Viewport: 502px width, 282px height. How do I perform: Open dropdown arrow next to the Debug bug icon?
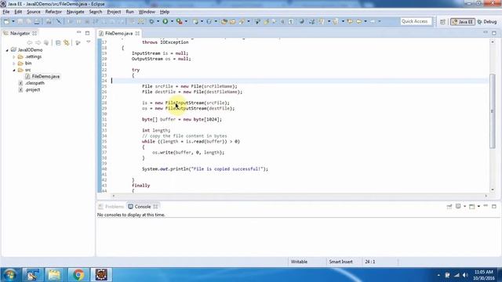tap(158, 21)
